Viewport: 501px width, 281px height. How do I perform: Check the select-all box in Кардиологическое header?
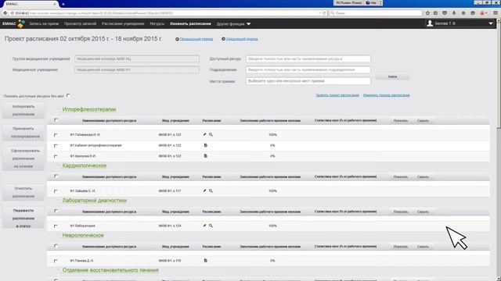click(56, 176)
